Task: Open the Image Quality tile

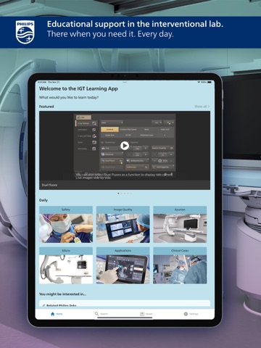Action: point(123,224)
